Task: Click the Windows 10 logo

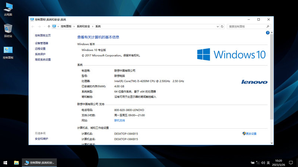Action: pyautogui.click(x=231, y=54)
